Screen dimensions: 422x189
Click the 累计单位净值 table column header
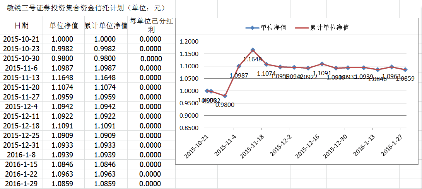106,25
